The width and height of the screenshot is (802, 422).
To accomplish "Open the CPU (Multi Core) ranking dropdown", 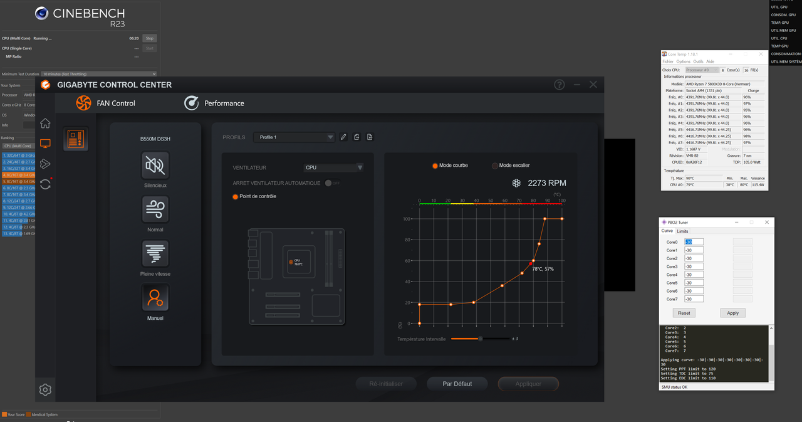I will tap(20, 145).
